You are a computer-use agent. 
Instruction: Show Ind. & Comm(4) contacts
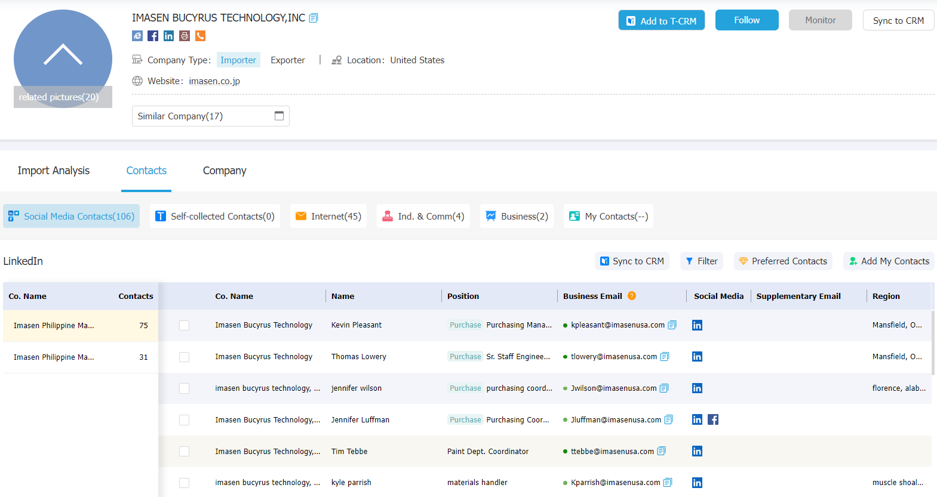point(423,216)
